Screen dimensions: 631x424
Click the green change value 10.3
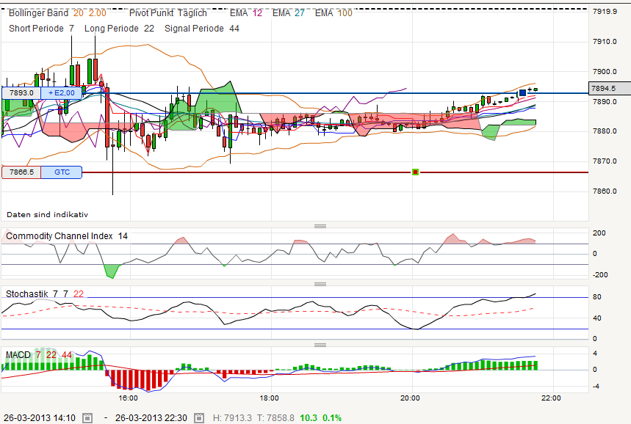point(309,418)
